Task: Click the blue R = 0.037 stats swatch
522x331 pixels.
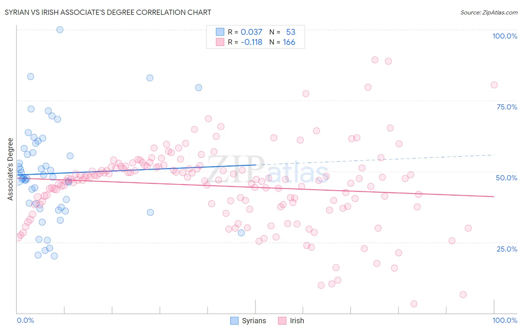Action: pyautogui.click(x=220, y=32)
